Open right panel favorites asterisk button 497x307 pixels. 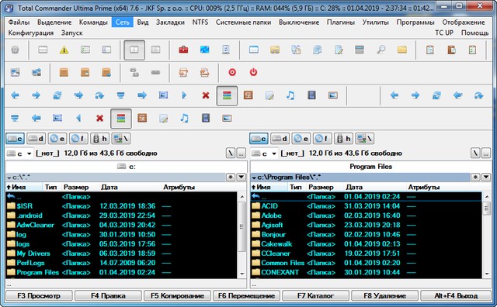click(x=475, y=177)
